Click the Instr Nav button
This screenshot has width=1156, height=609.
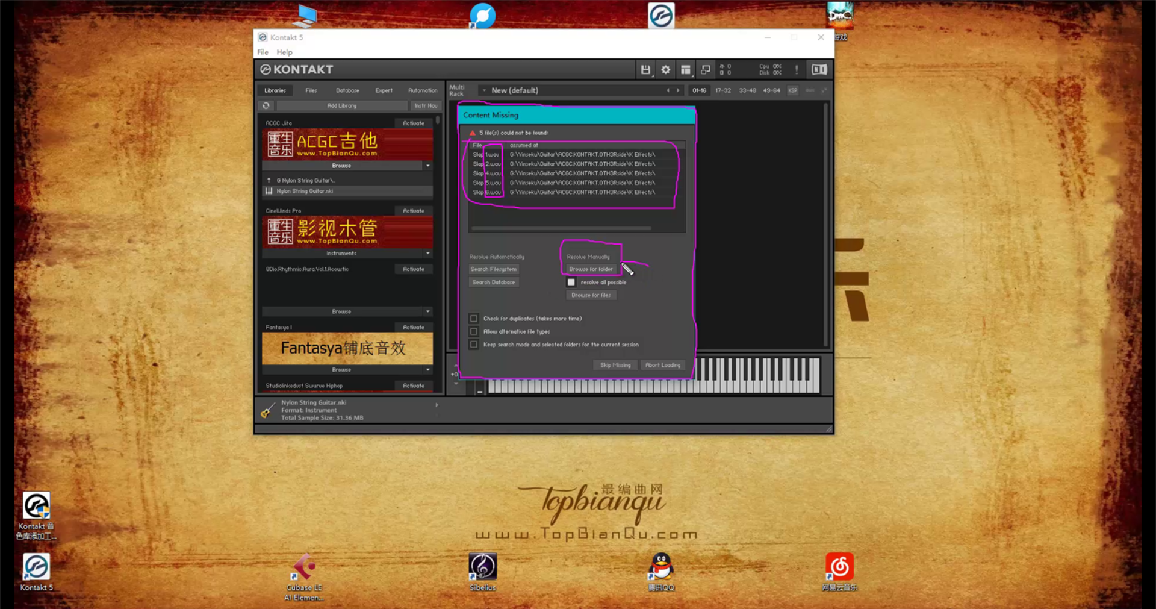[x=426, y=106]
